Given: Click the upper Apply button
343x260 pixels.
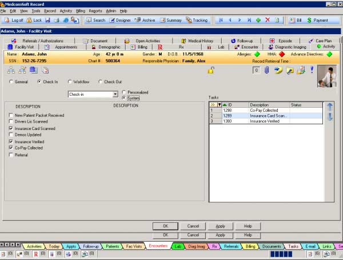Looking at the screenshot, I should (x=220, y=226).
